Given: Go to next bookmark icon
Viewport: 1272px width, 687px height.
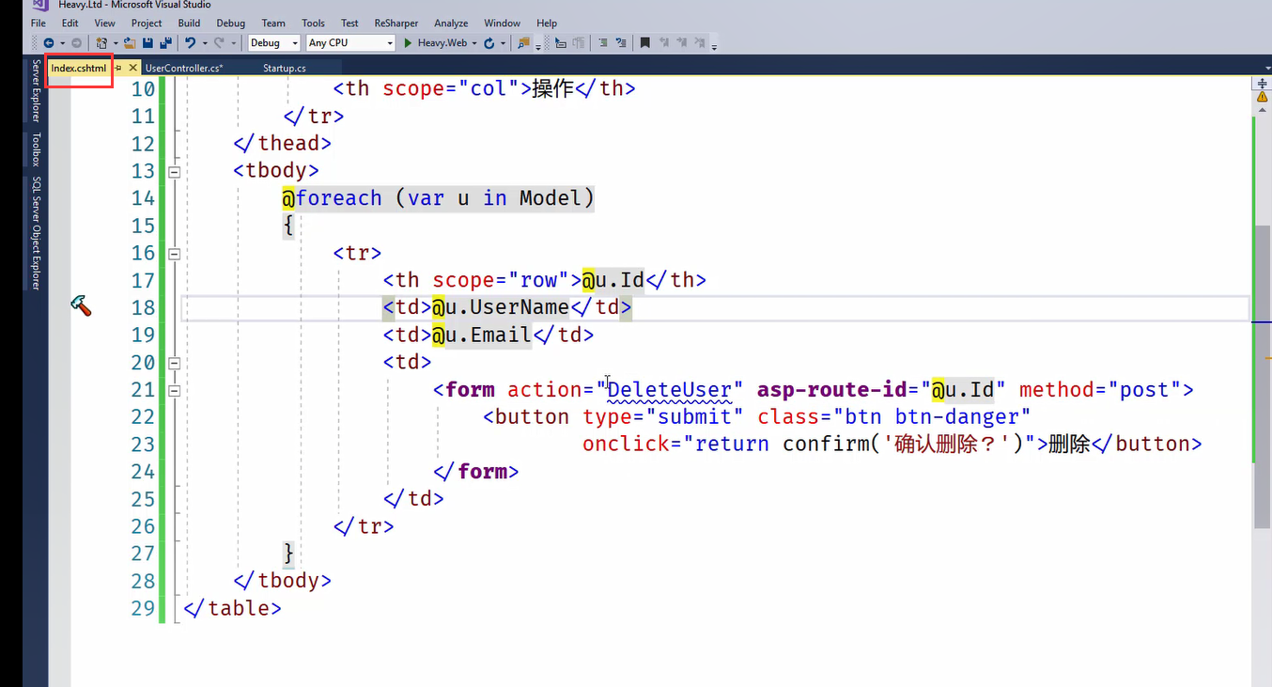Looking at the screenshot, I should tap(682, 42).
